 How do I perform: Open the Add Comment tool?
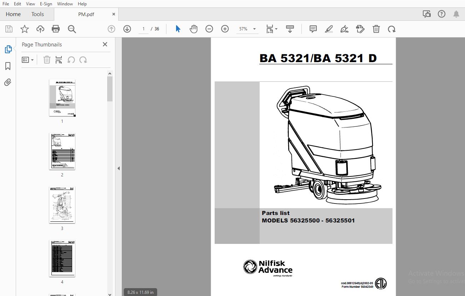pos(312,29)
